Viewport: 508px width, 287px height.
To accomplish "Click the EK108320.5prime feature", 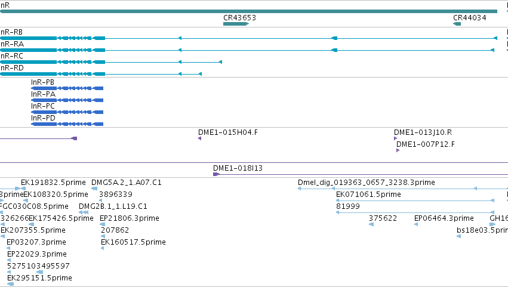I will [26, 200].
